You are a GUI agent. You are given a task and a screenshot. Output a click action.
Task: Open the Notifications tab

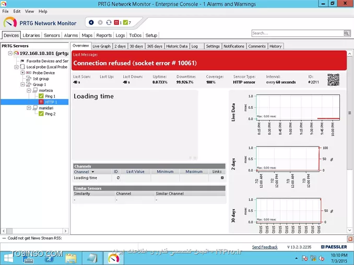pos(234,46)
